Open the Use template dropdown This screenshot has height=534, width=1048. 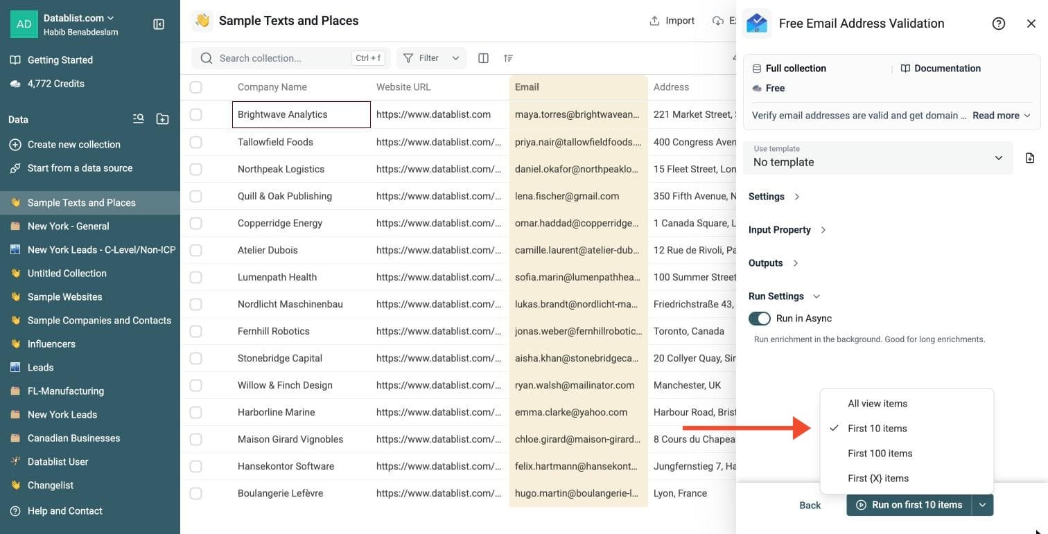(x=877, y=157)
